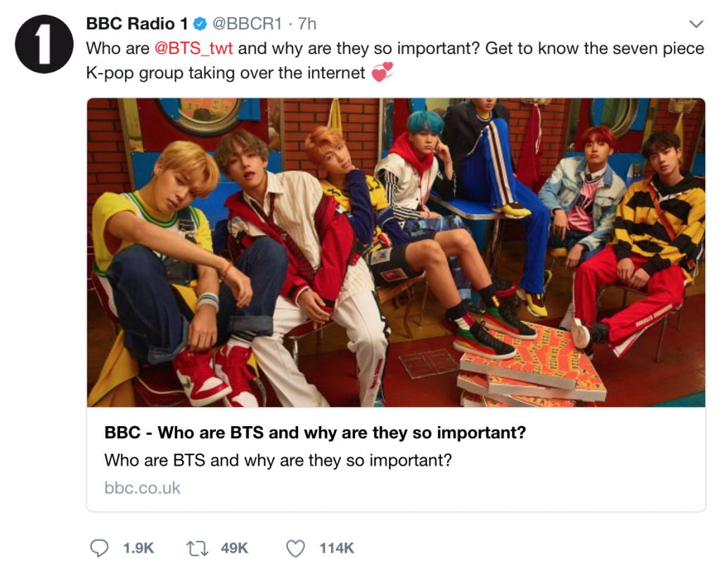This screenshot has height=569, width=720.
Task: Click the retweet arrows icon
Action: click(x=200, y=547)
